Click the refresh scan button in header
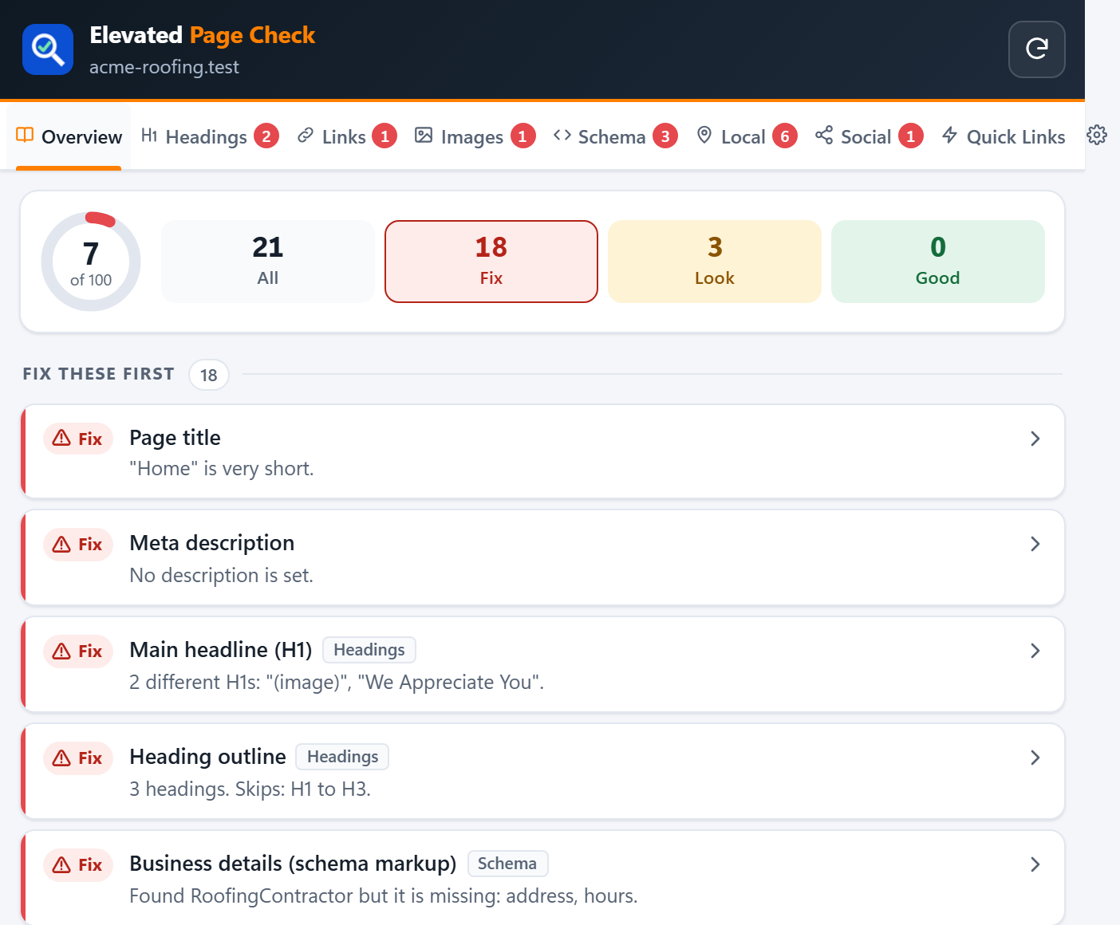 pos(1036,49)
